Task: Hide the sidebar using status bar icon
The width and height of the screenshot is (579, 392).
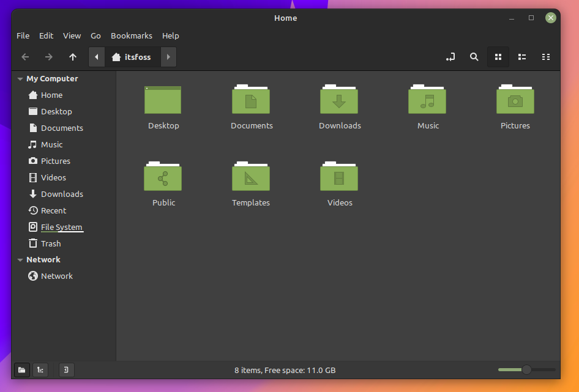Action: [x=66, y=369]
